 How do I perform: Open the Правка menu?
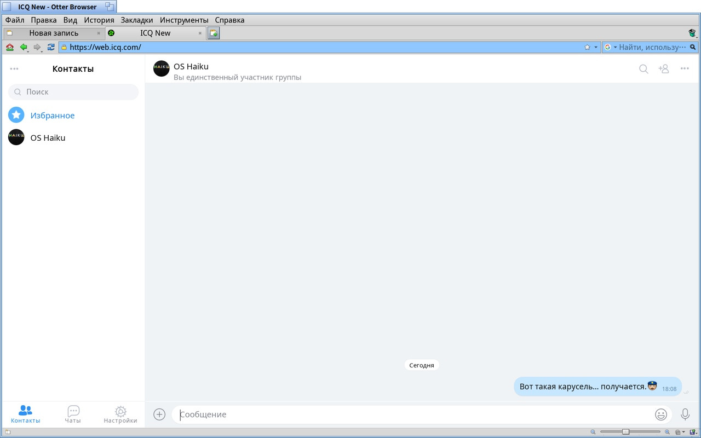(44, 20)
